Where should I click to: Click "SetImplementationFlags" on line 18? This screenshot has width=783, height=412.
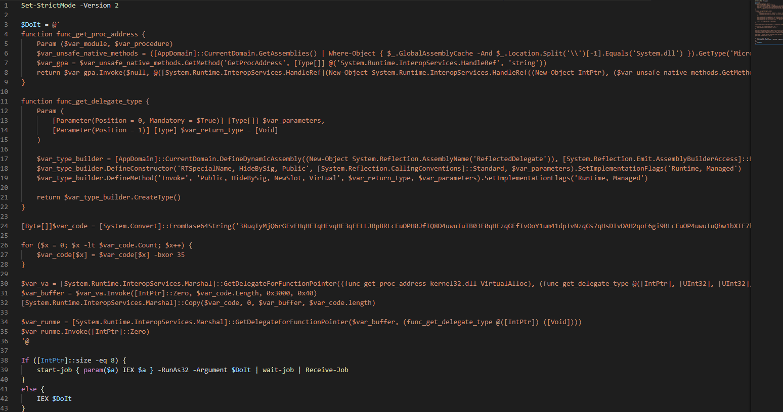click(x=621, y=169)
